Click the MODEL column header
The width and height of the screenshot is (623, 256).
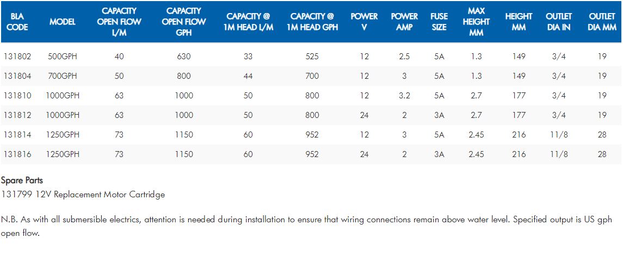[x=63, y=22]
